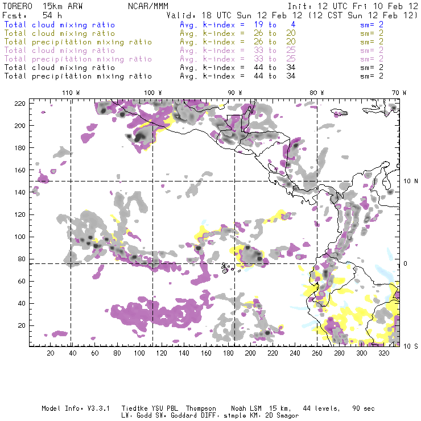Click the blue "sm= 2" value
Screen dimensions: 421x421
[x=372, y=24]
